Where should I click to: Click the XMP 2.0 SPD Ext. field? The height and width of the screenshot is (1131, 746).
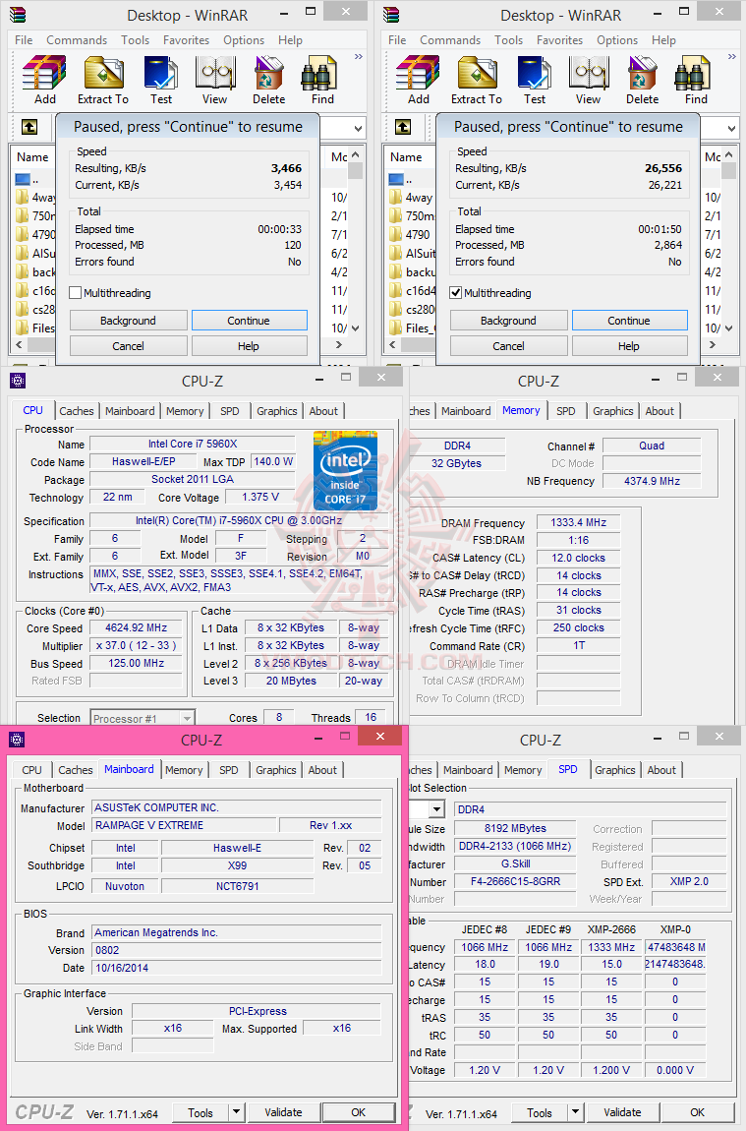click(689, 881)
